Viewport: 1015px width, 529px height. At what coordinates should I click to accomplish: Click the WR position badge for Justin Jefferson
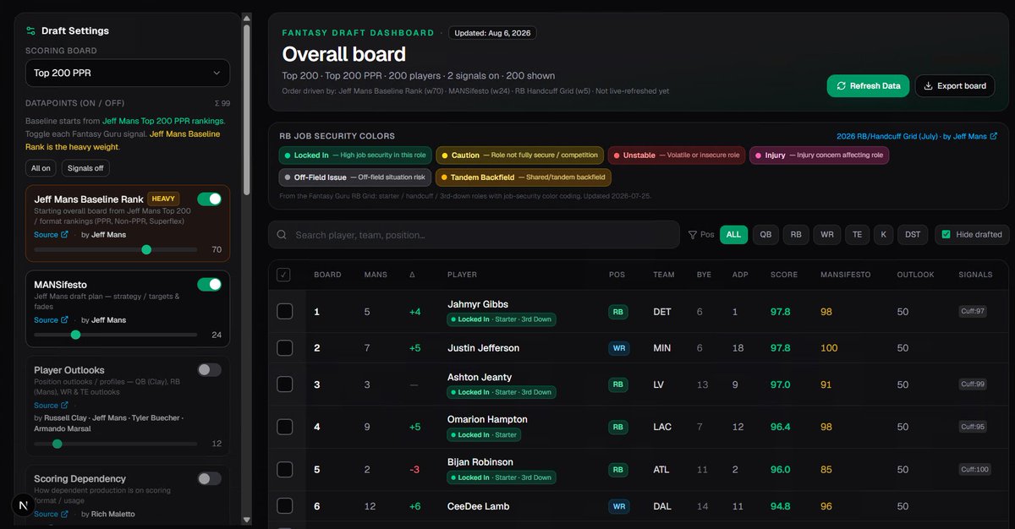618,348
